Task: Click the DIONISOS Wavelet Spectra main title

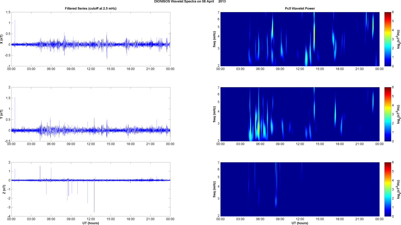Action: 190,2
